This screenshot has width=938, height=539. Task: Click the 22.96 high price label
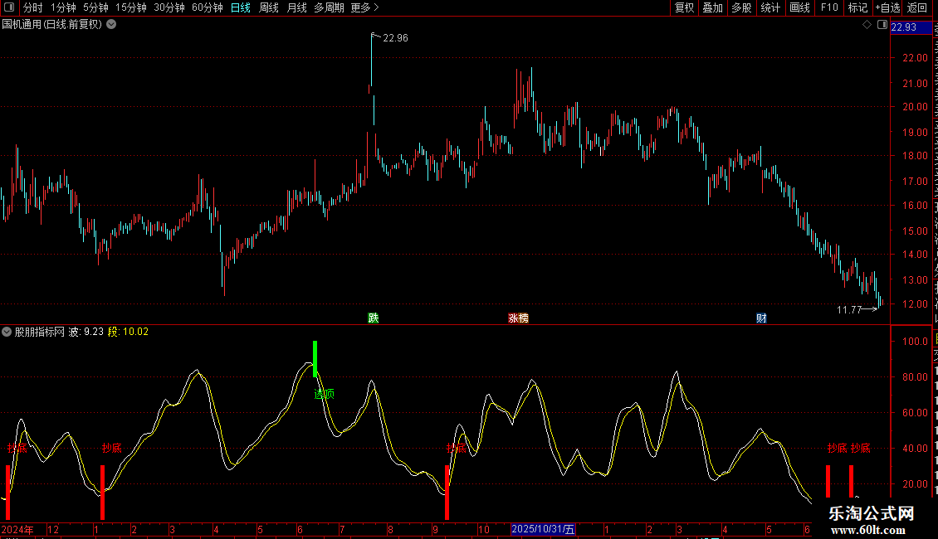tap(395, 37)
